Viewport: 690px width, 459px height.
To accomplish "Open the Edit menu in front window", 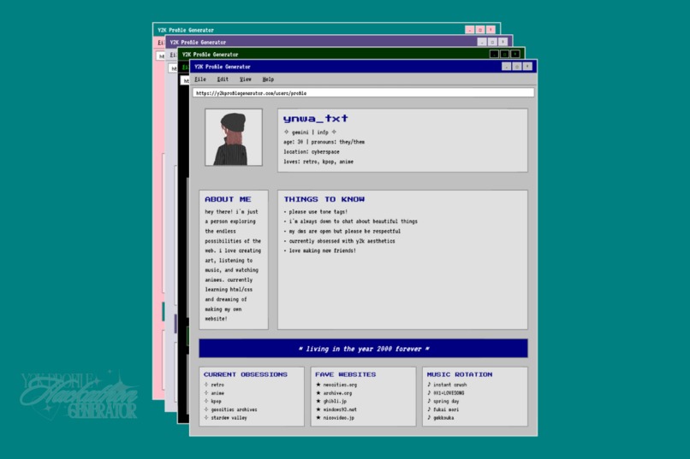I will pyautogui.click(x=223, y=79).
